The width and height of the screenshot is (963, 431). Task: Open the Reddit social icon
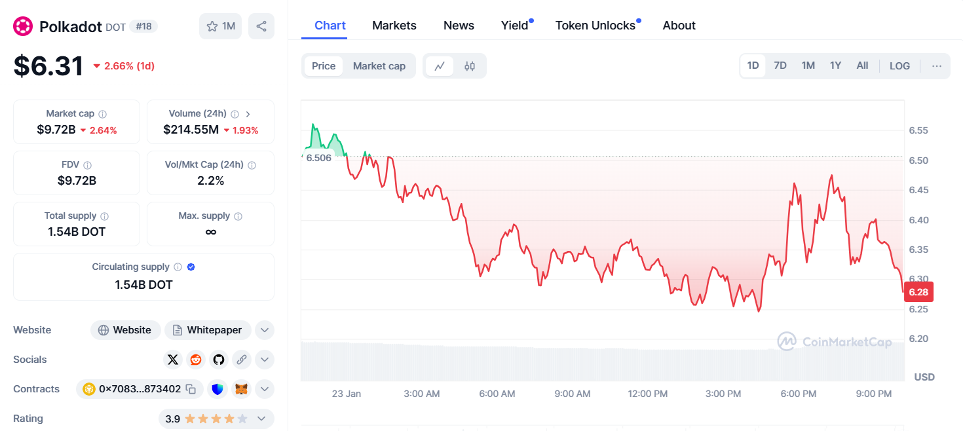point(196,360)
